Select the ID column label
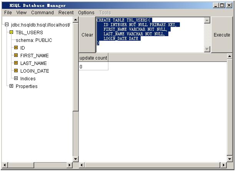 pyautogui.click(x=23, y=48)
